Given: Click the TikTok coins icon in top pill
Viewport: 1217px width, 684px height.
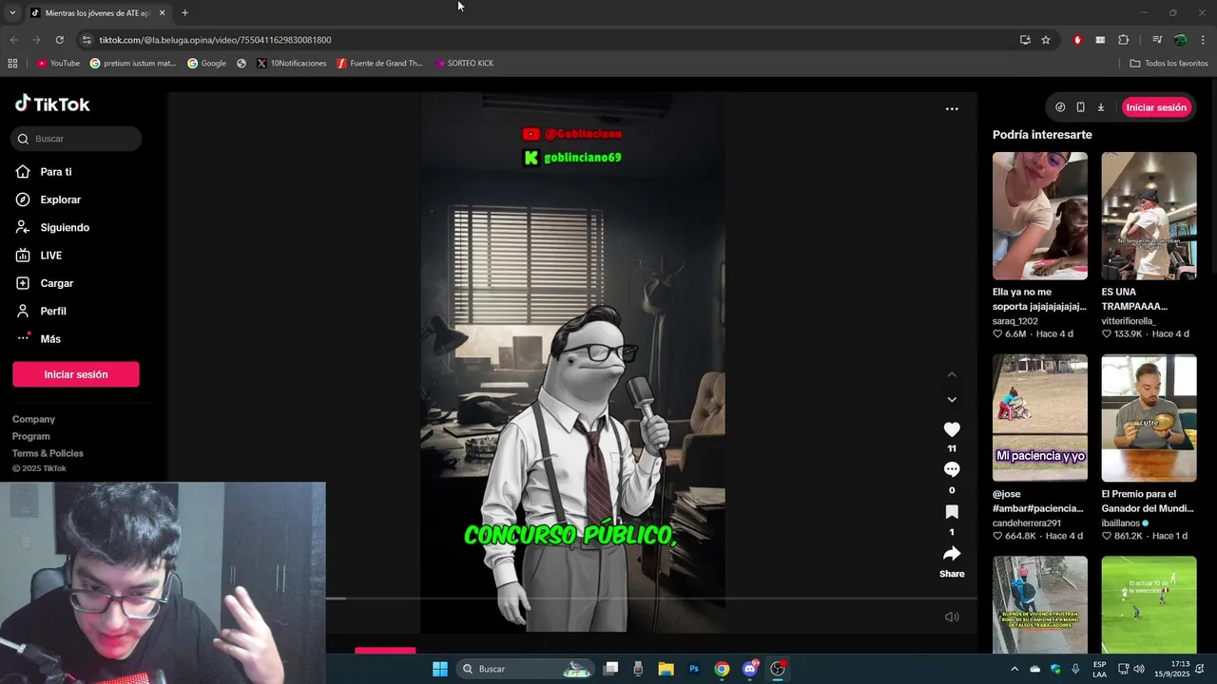Looking at the screenshot, I should (1060, 107).
